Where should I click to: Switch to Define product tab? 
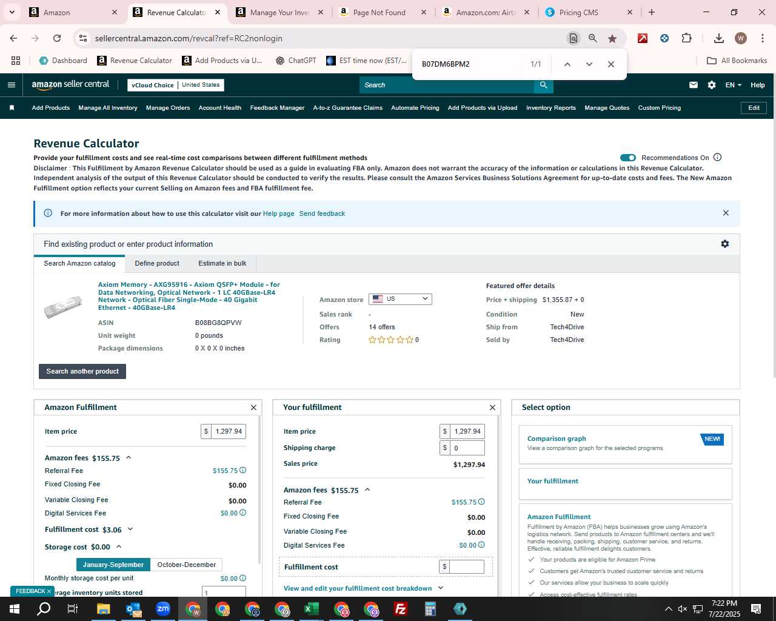(157, 263)
